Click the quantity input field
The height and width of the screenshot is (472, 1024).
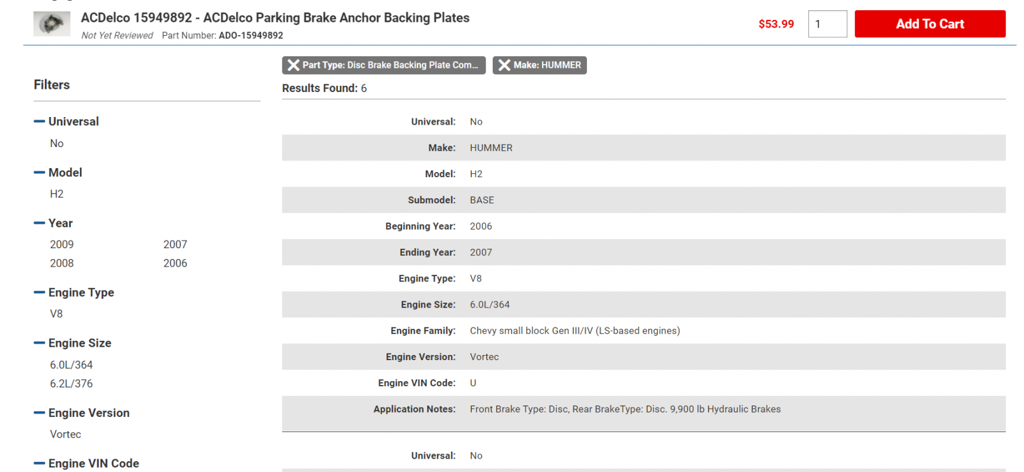coord(828,24)
